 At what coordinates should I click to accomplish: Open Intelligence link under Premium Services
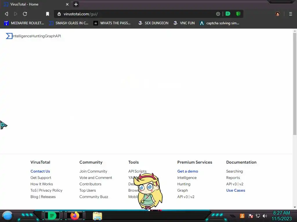tap(187, 178)
